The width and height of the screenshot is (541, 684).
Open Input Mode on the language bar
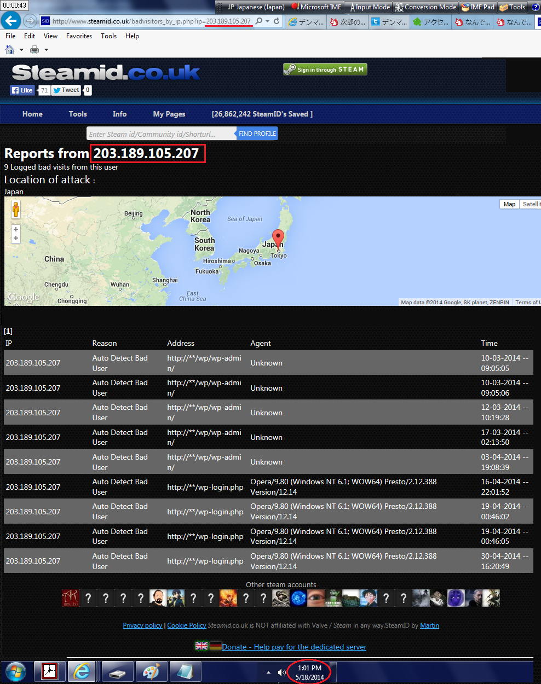(370, 7)
